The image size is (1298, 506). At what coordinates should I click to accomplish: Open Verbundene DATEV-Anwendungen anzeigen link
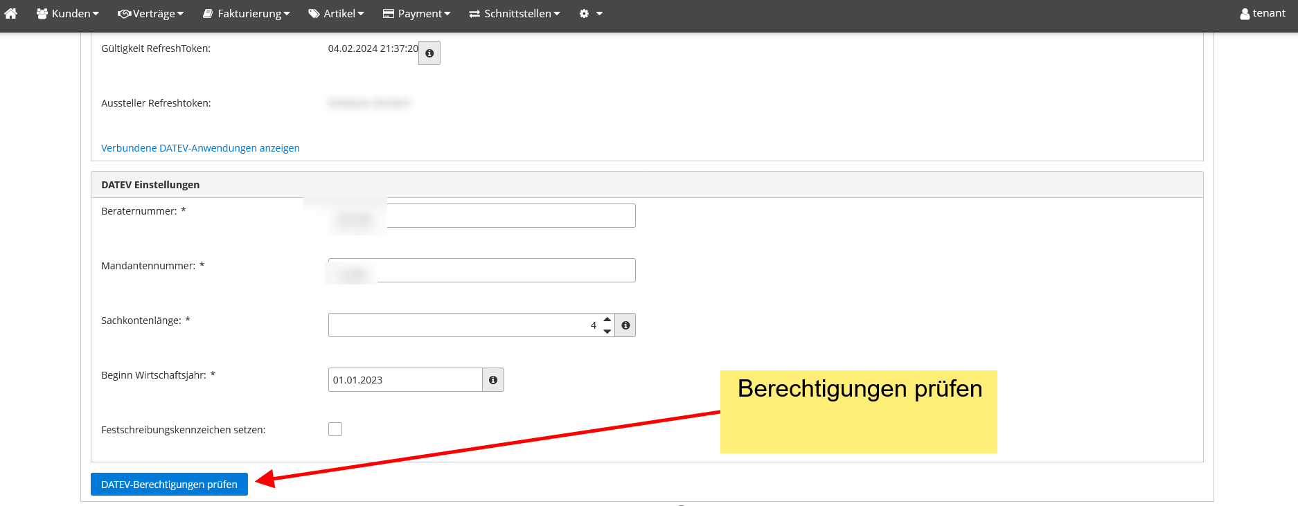[200, 148]
